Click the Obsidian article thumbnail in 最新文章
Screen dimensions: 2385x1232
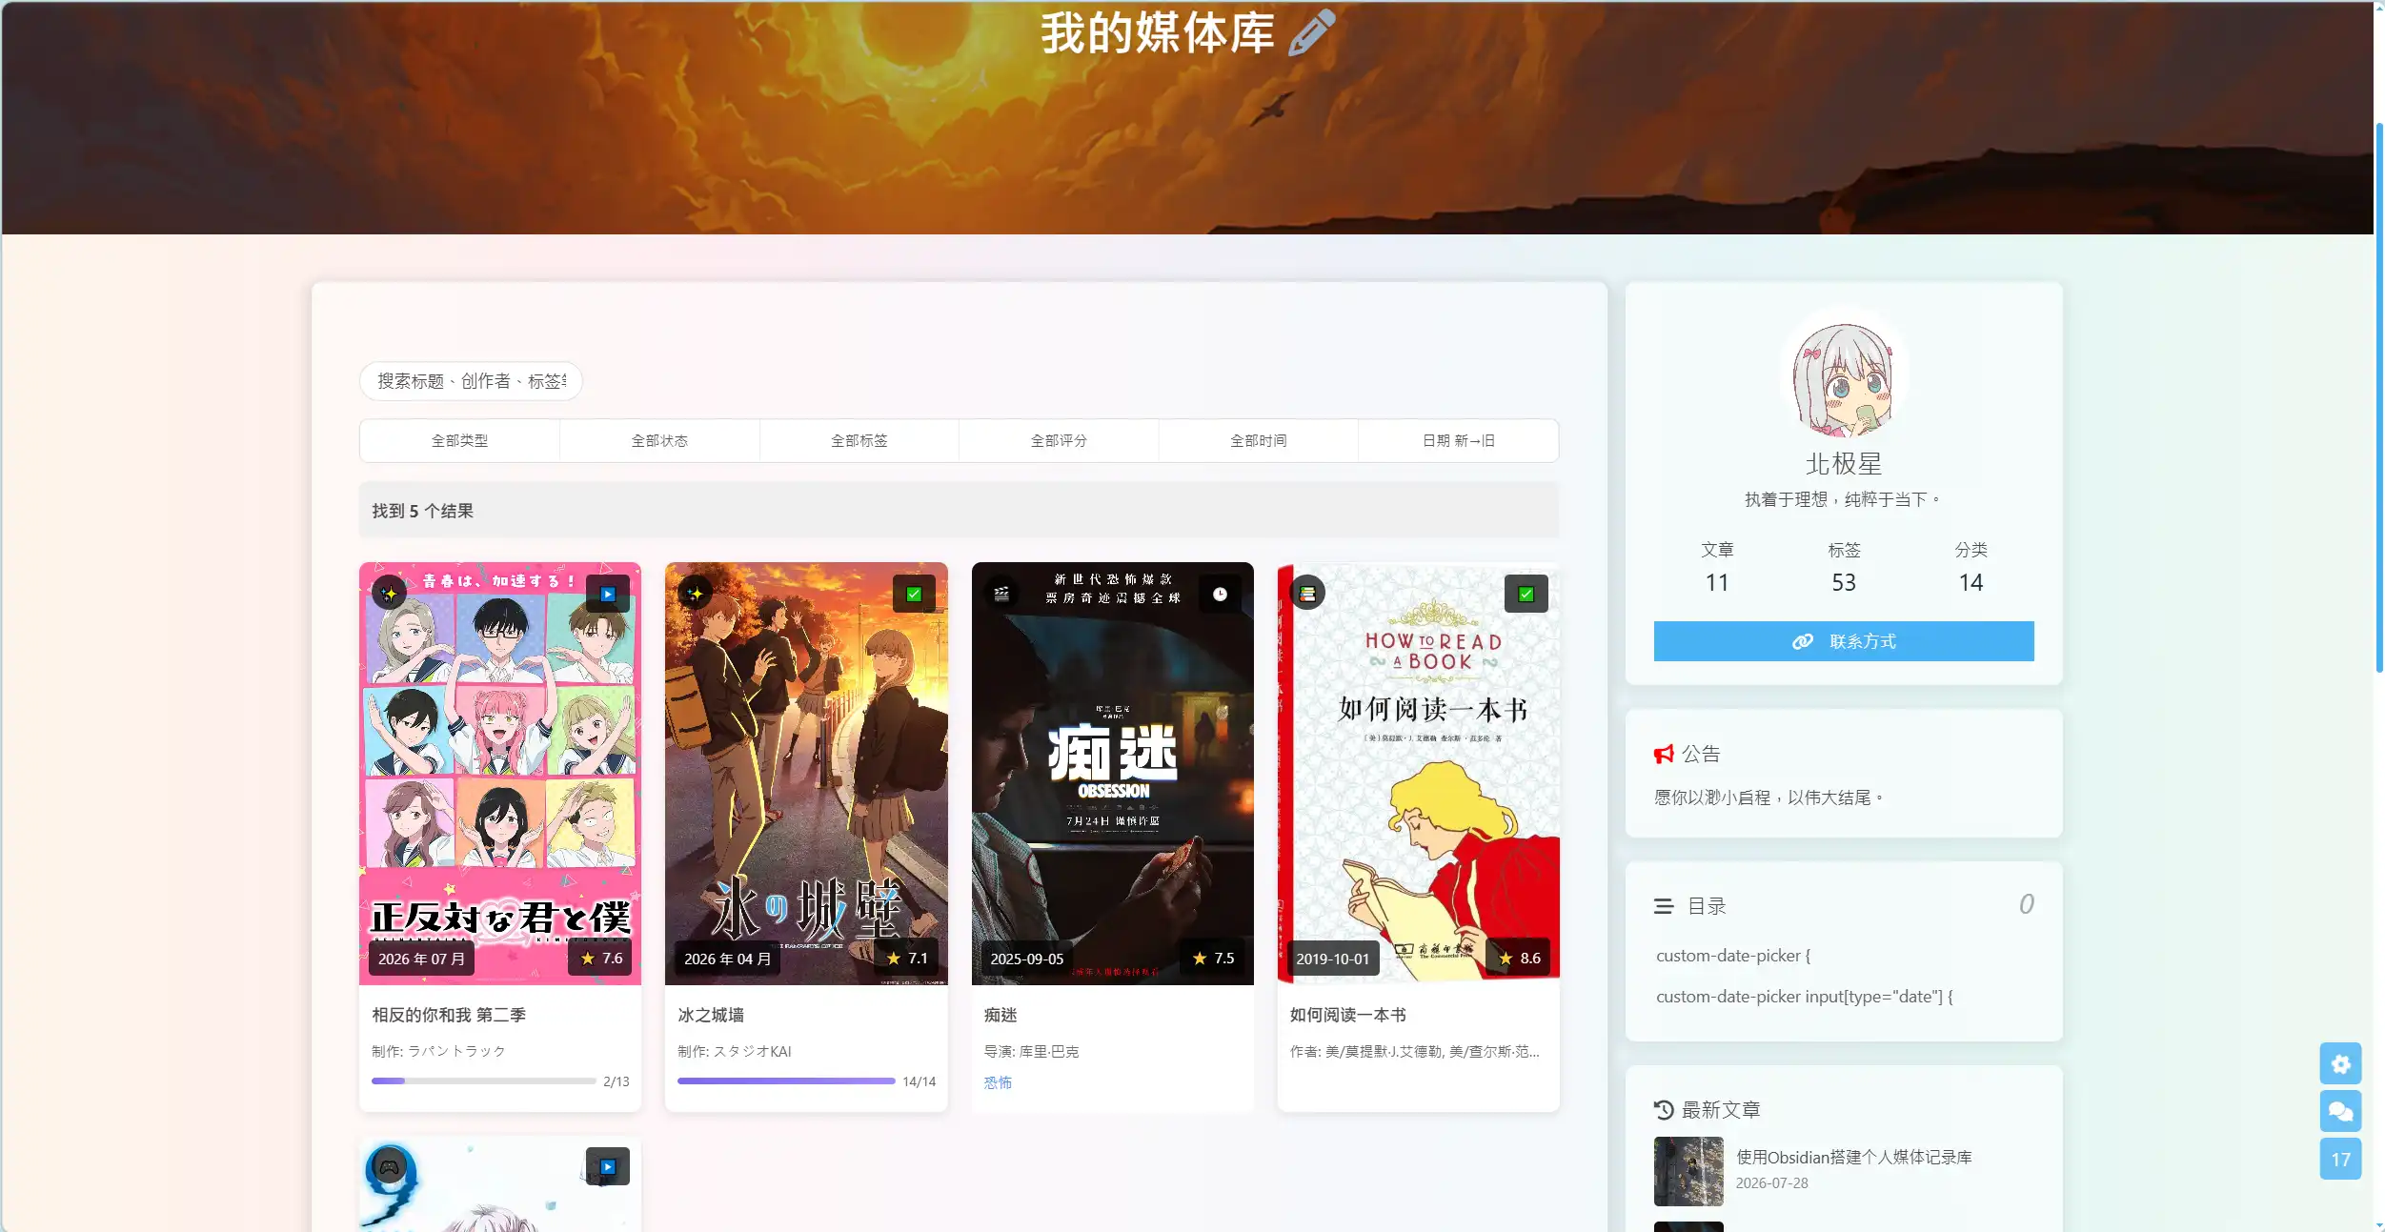click(x=1688, y=1171)
